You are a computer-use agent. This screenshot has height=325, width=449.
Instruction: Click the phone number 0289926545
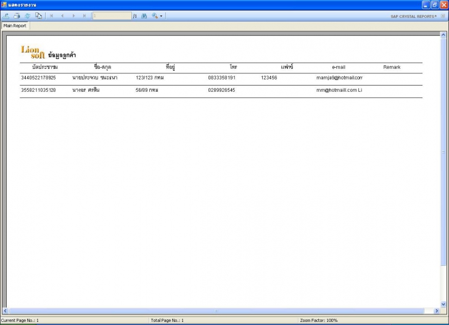pyautogui.click(x=221, y=90)
